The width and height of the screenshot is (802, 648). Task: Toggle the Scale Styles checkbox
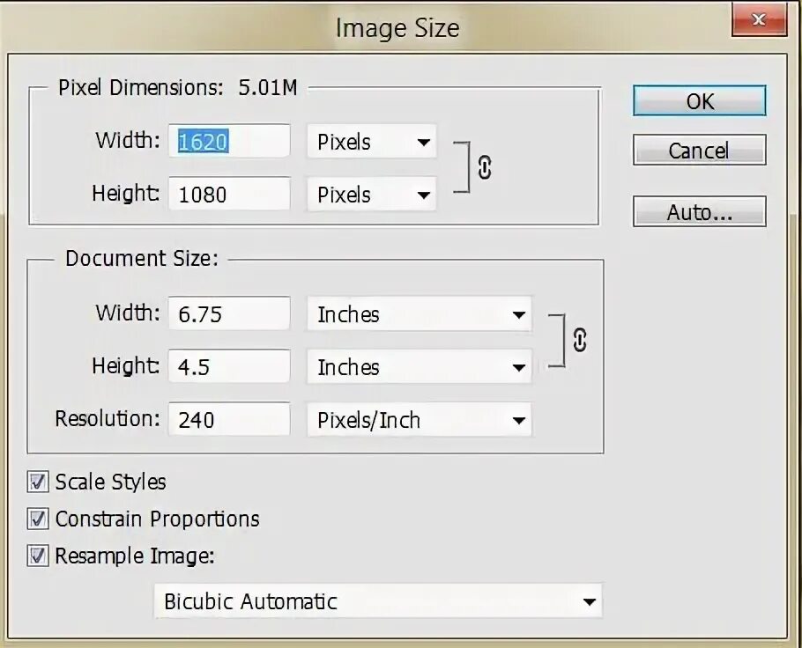click(38, 482)
